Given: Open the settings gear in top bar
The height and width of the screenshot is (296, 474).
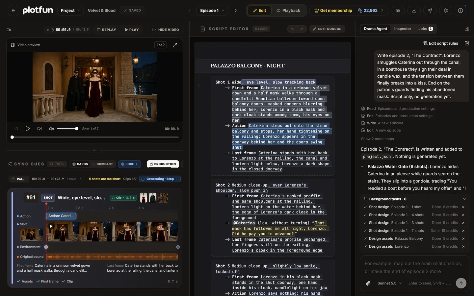Looking at the screenshot, I should click(x=446, y=11).
